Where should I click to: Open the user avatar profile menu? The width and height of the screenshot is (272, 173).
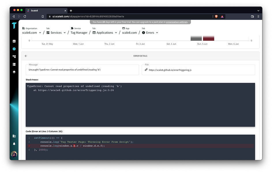click(14, 154)
